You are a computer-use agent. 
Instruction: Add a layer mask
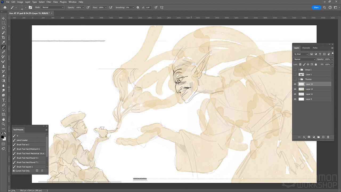309,137
